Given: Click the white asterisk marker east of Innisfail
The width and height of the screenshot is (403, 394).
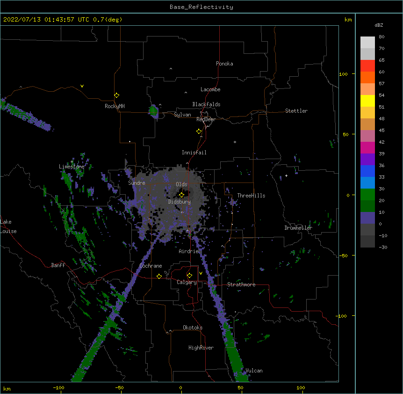Looking at the screenshot, I should coord(235,142).
